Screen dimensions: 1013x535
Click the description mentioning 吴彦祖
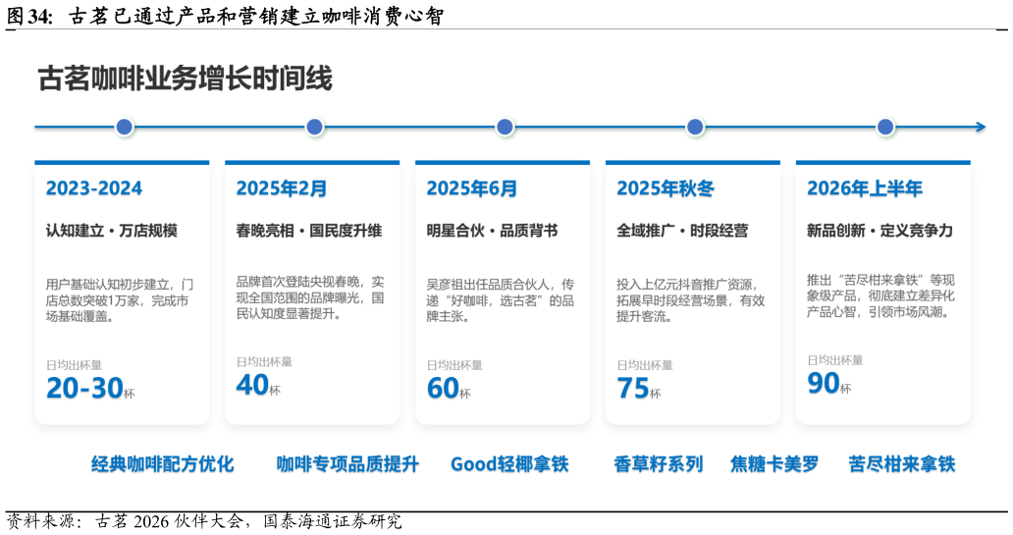tap(500, 300)
